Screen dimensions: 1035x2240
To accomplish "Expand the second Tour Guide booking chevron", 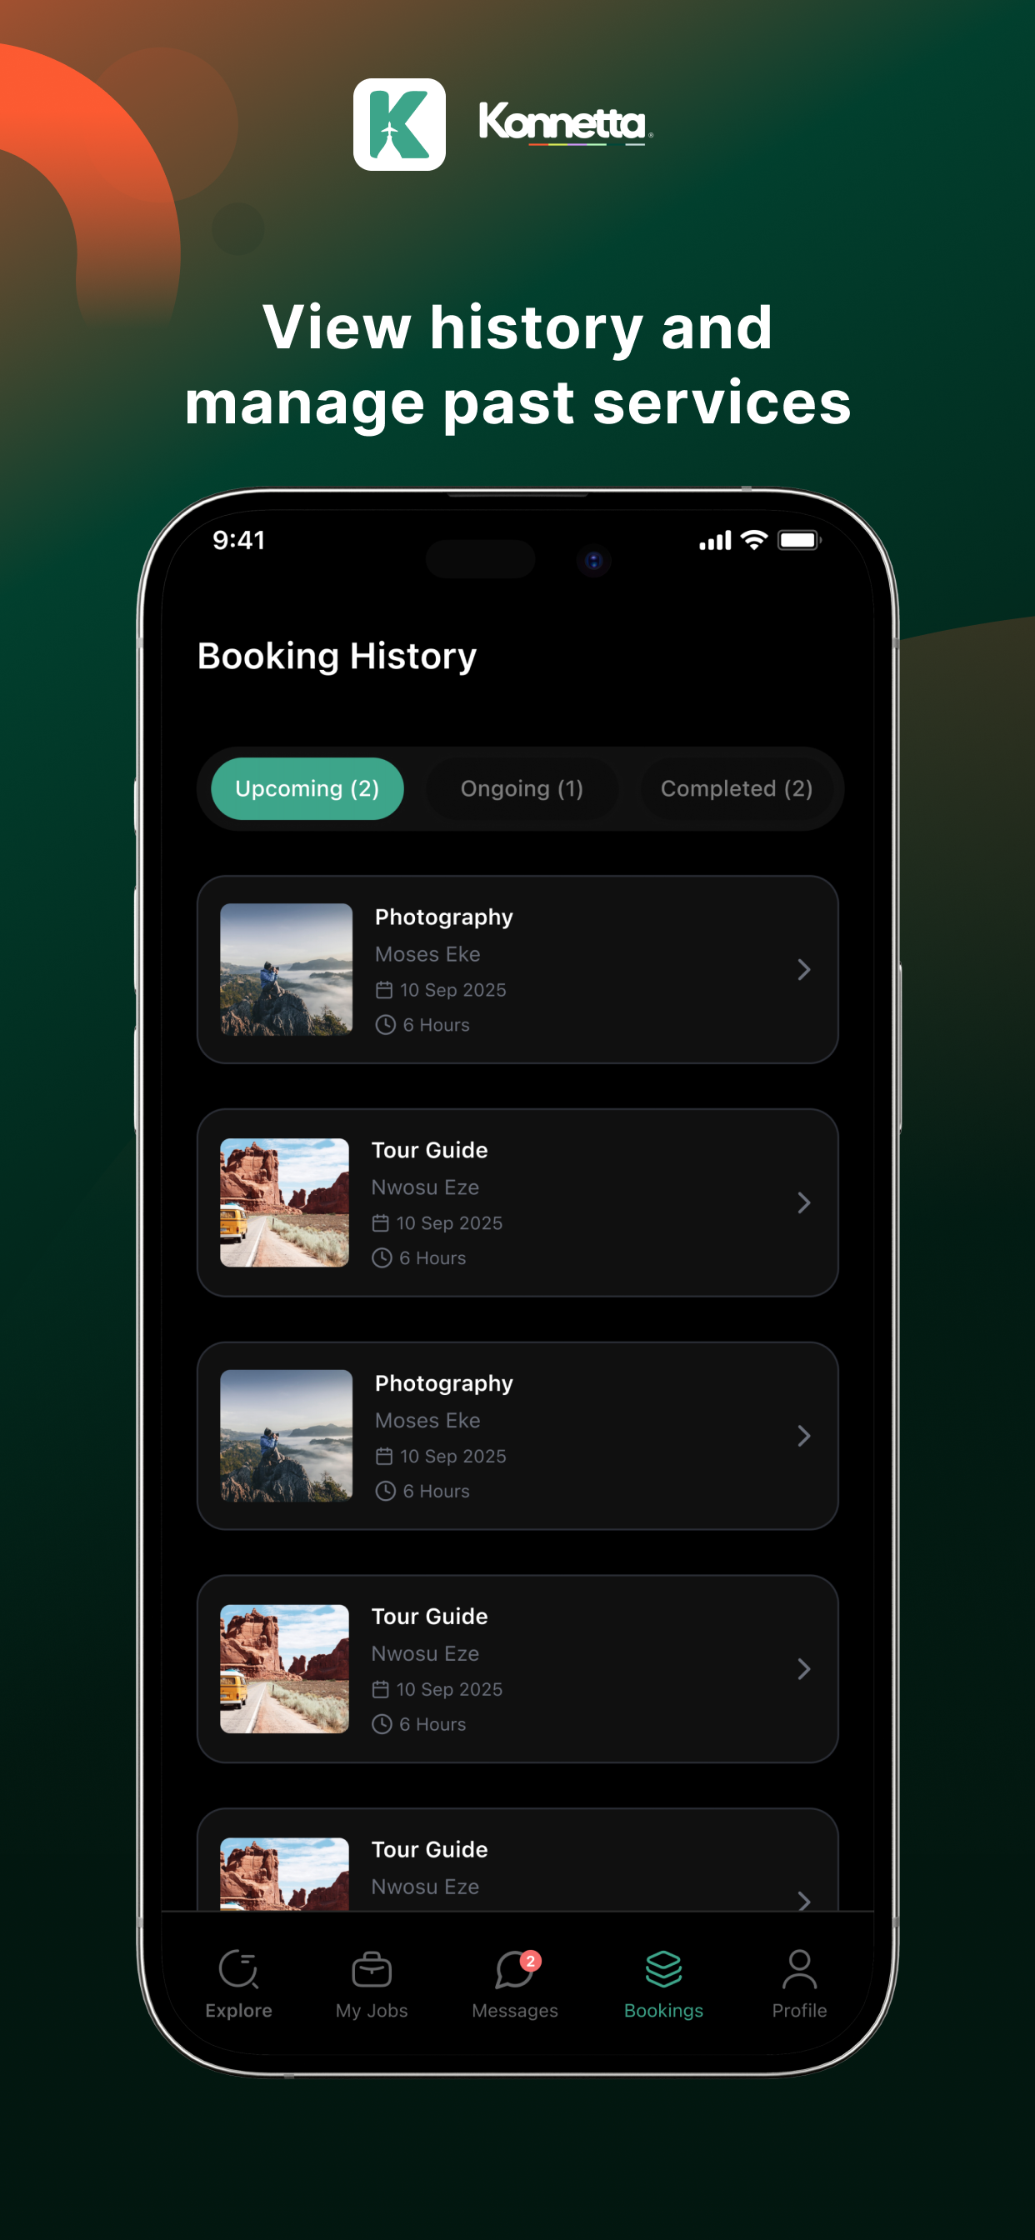I will tap(803, 1668).
